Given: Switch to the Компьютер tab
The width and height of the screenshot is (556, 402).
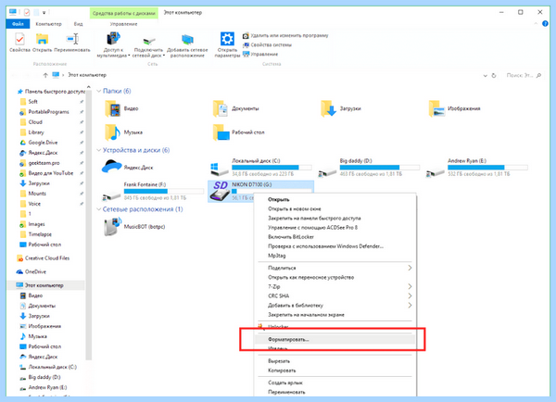Looking at the screenshot, I should coord(48,24).
